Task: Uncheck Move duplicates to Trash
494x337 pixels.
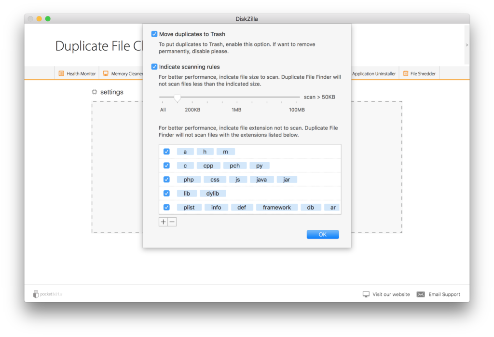Action: click(154, 34)
